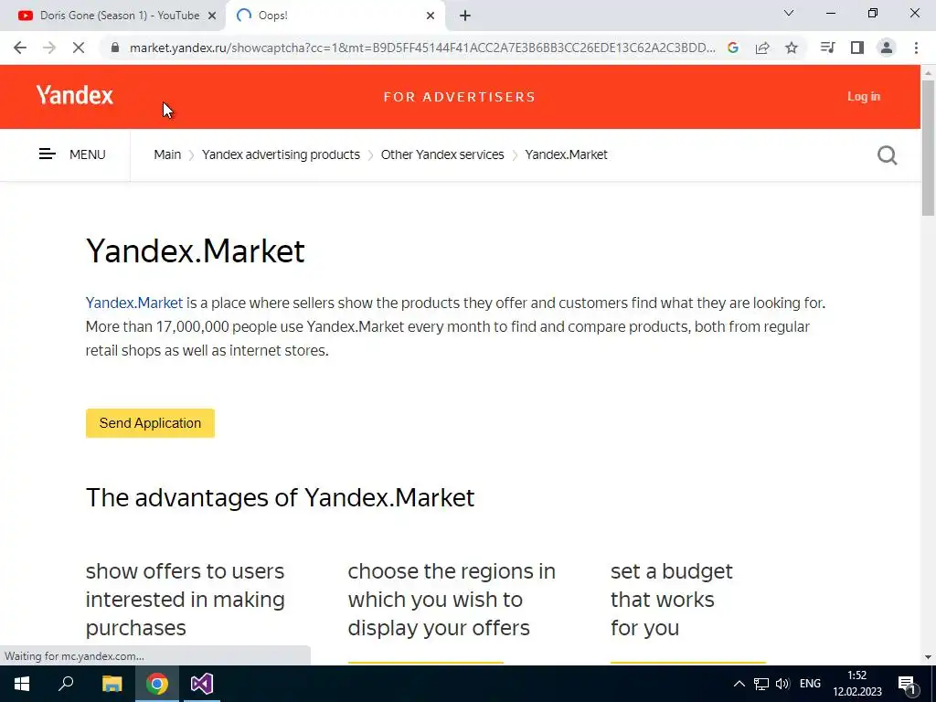Close the Oops! tab
The width and height of the screenshot is (936, 702).
(x=431, y=16)
